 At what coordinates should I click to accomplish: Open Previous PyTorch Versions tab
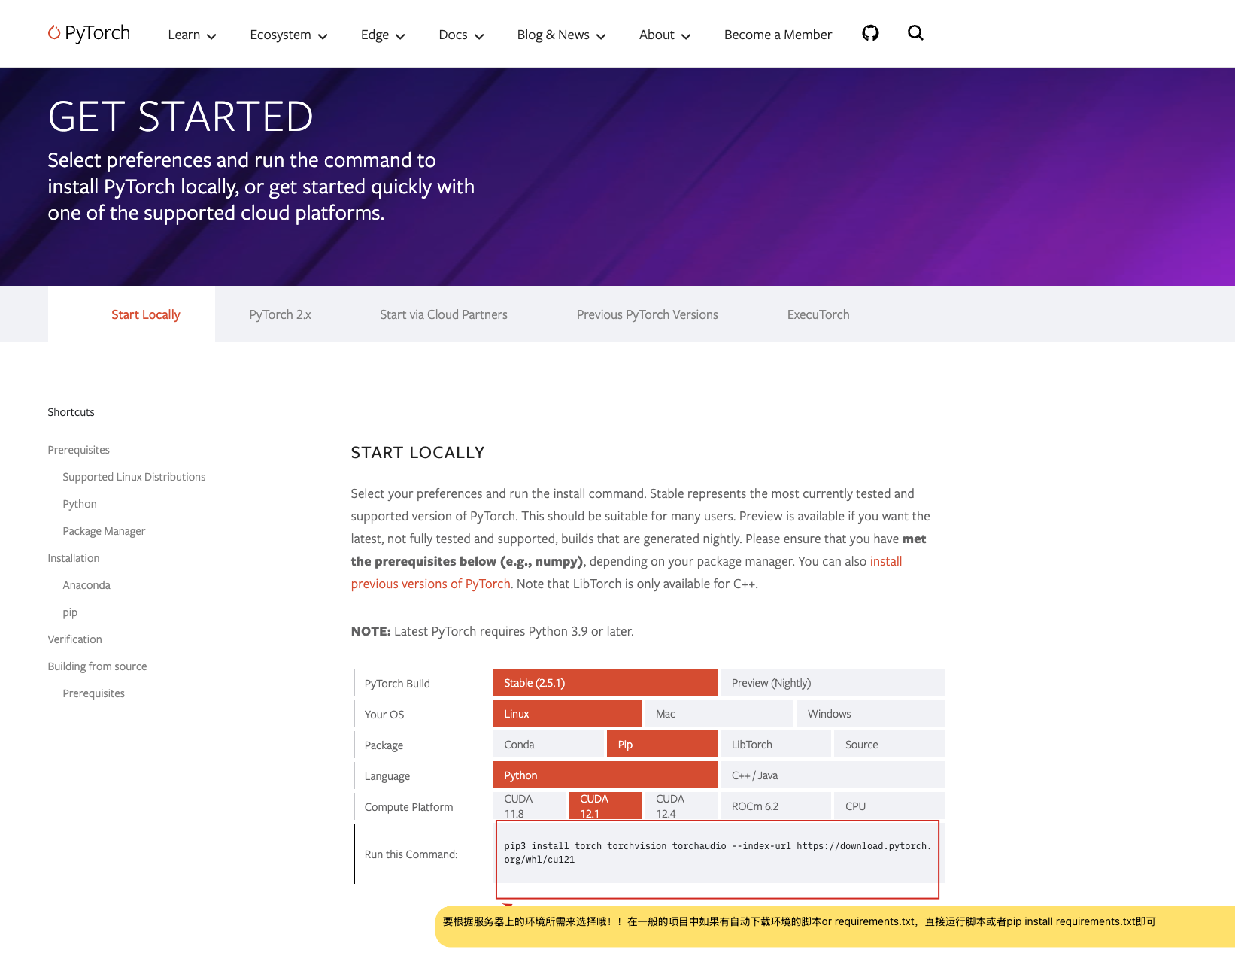tap(648, 314)
